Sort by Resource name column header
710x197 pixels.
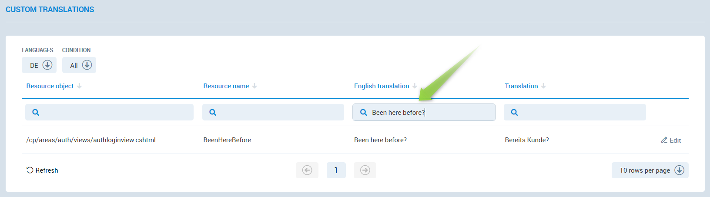[226, 86]
